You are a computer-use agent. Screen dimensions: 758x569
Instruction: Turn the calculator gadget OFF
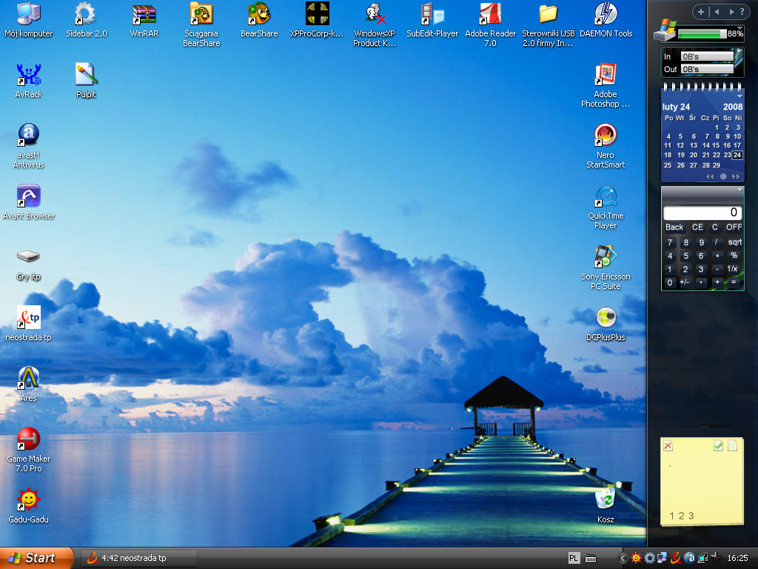tap(734, 227)
